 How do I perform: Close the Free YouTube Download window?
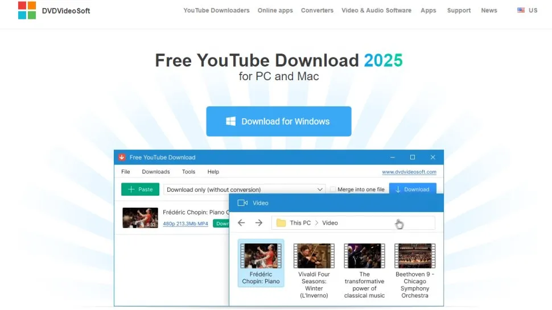[x=432, y=158]
